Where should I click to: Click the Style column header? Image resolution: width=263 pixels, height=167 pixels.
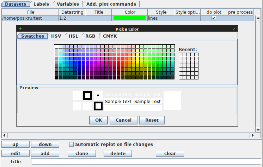pyautogui.click(x=161, y=12)
